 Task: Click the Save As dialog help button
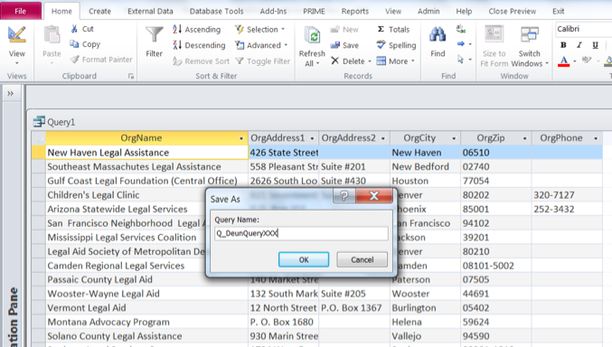point(344,195)
